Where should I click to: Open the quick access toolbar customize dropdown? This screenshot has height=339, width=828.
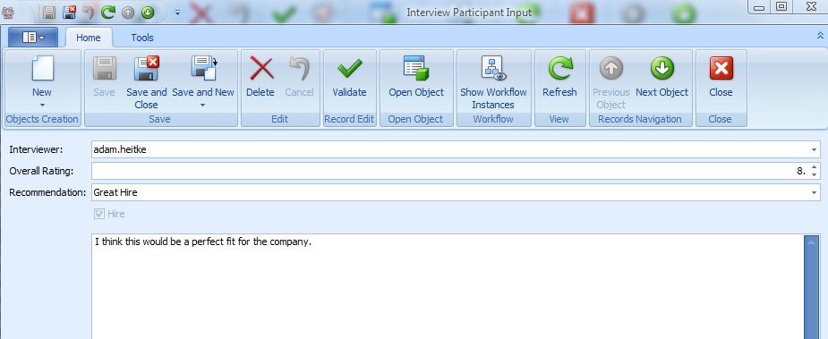point(177,13)
